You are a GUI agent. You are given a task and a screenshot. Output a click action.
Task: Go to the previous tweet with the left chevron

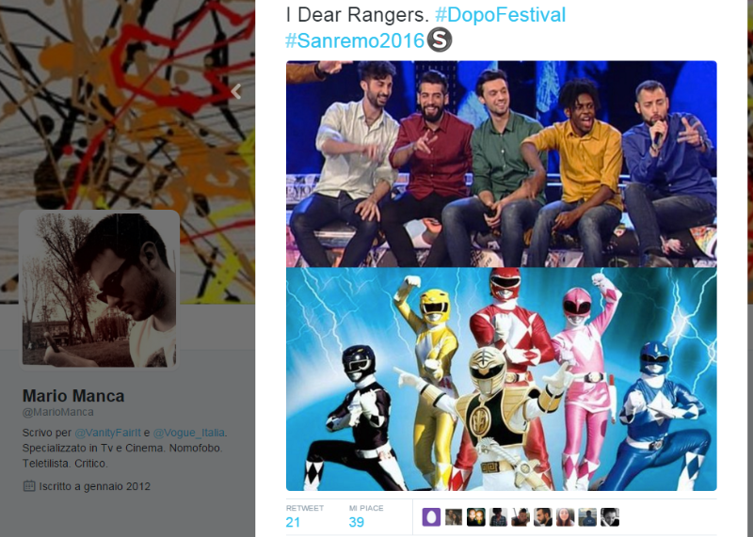(x=235, y=91)
